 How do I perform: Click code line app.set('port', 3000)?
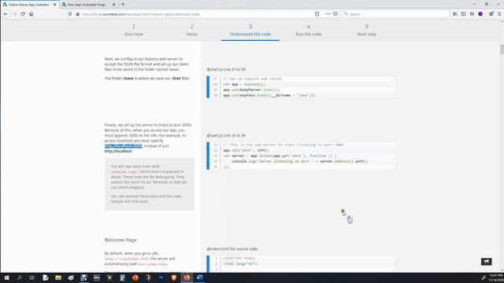(x=246, y=150)
